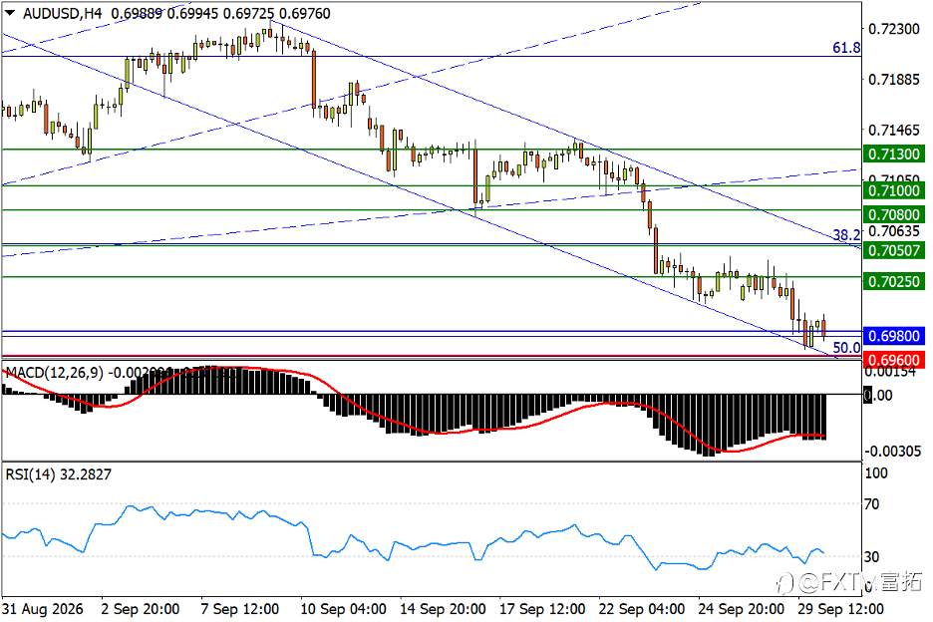Click the 100 level on RSI axis
The image size is (933, 622).
point(876,473)
